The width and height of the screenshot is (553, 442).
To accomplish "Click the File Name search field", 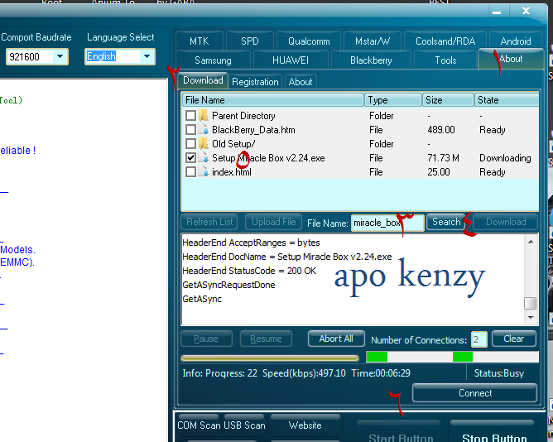I will click(x=387, y=223).
